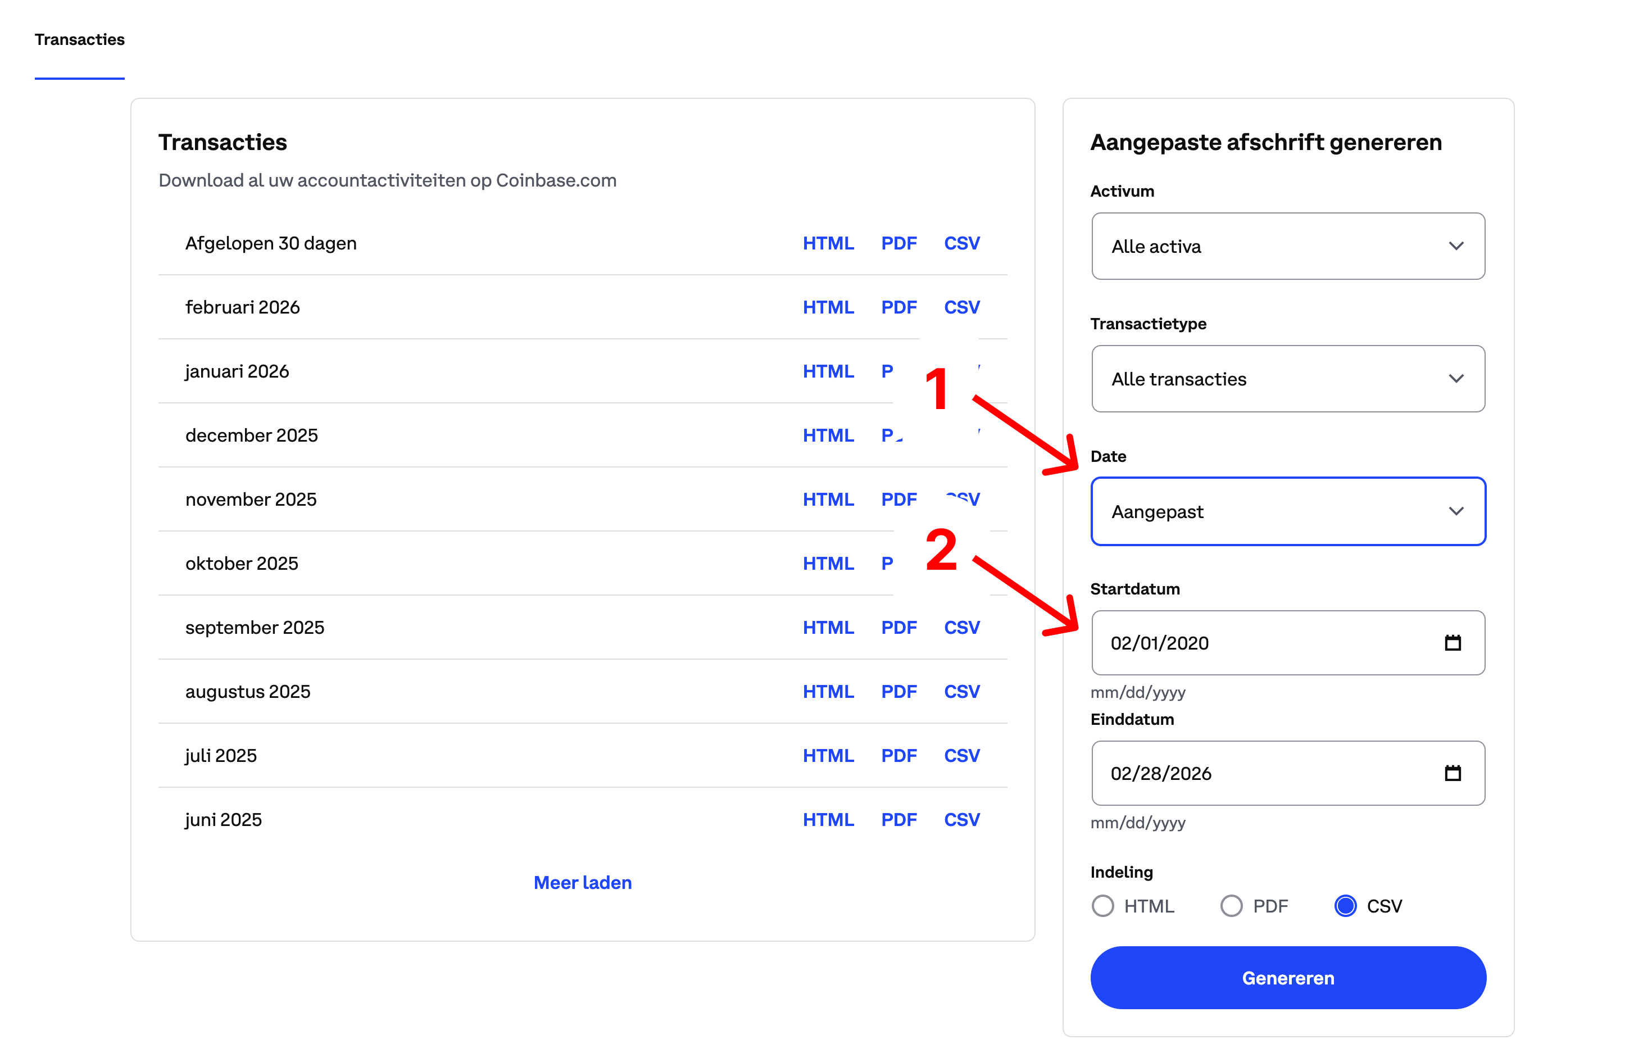Click Meer laden to load more
The image size is (1643, 1053).
point(582,882)
